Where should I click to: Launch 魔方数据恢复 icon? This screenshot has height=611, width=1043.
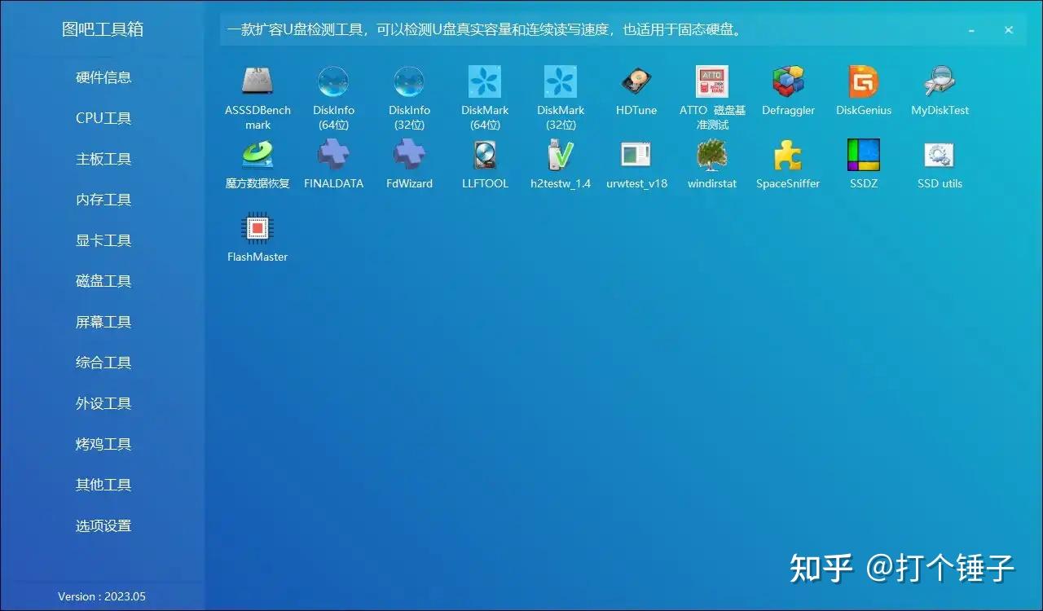click(257, 155)
